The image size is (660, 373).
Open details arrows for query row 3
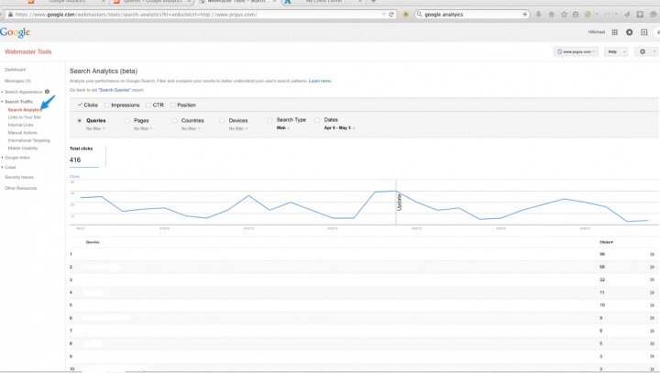click(x=652, y=280)
